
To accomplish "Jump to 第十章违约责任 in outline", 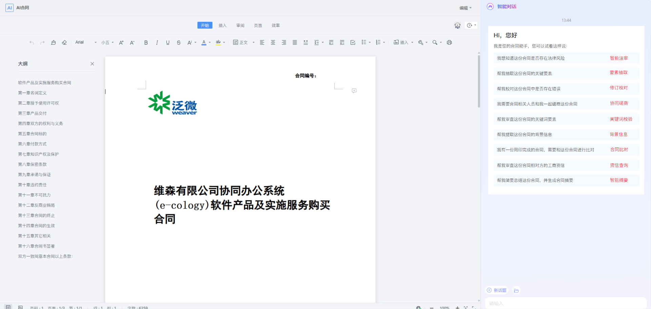I will coord(32,185).
